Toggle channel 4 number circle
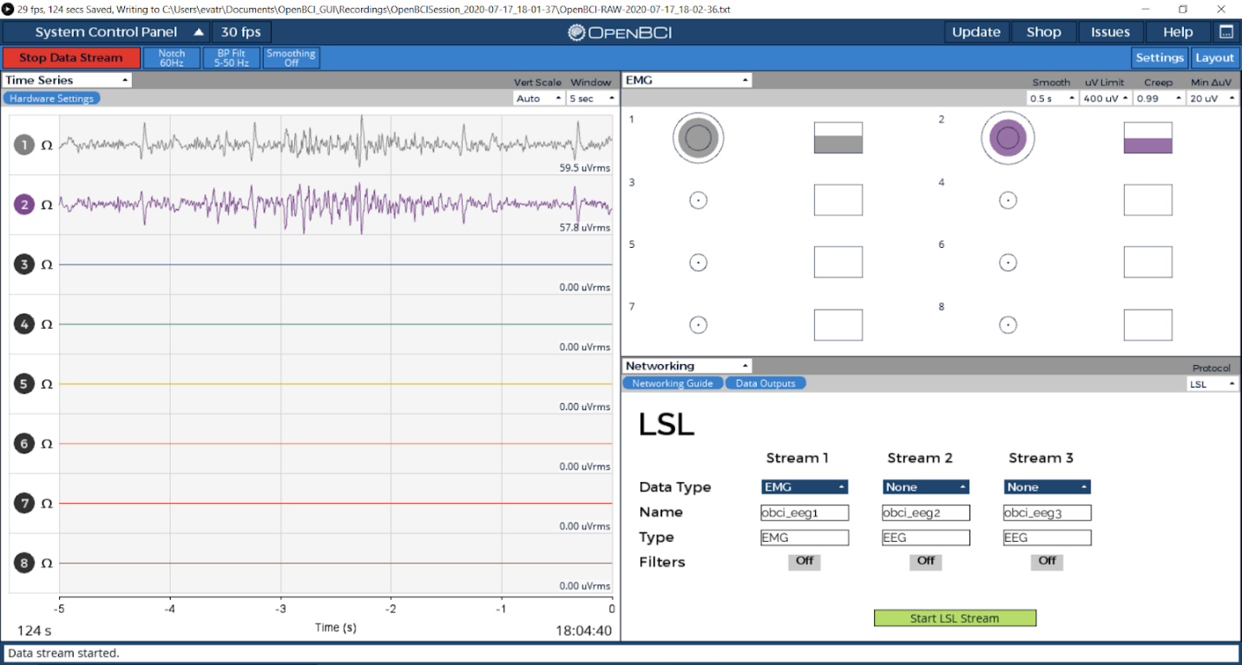The height and width of the screenshot is (665, 1242). pyautogui.click(x=24, y=324)
